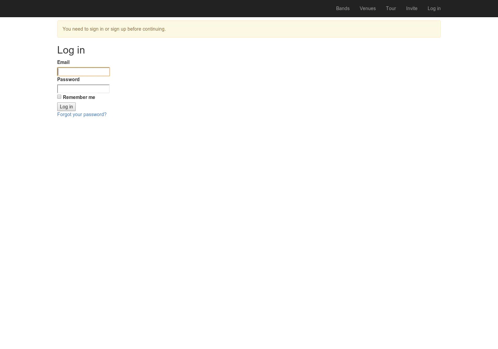Click the 'You need to sign in' alert text
The image size is (498, 349).
click(114, 29)
